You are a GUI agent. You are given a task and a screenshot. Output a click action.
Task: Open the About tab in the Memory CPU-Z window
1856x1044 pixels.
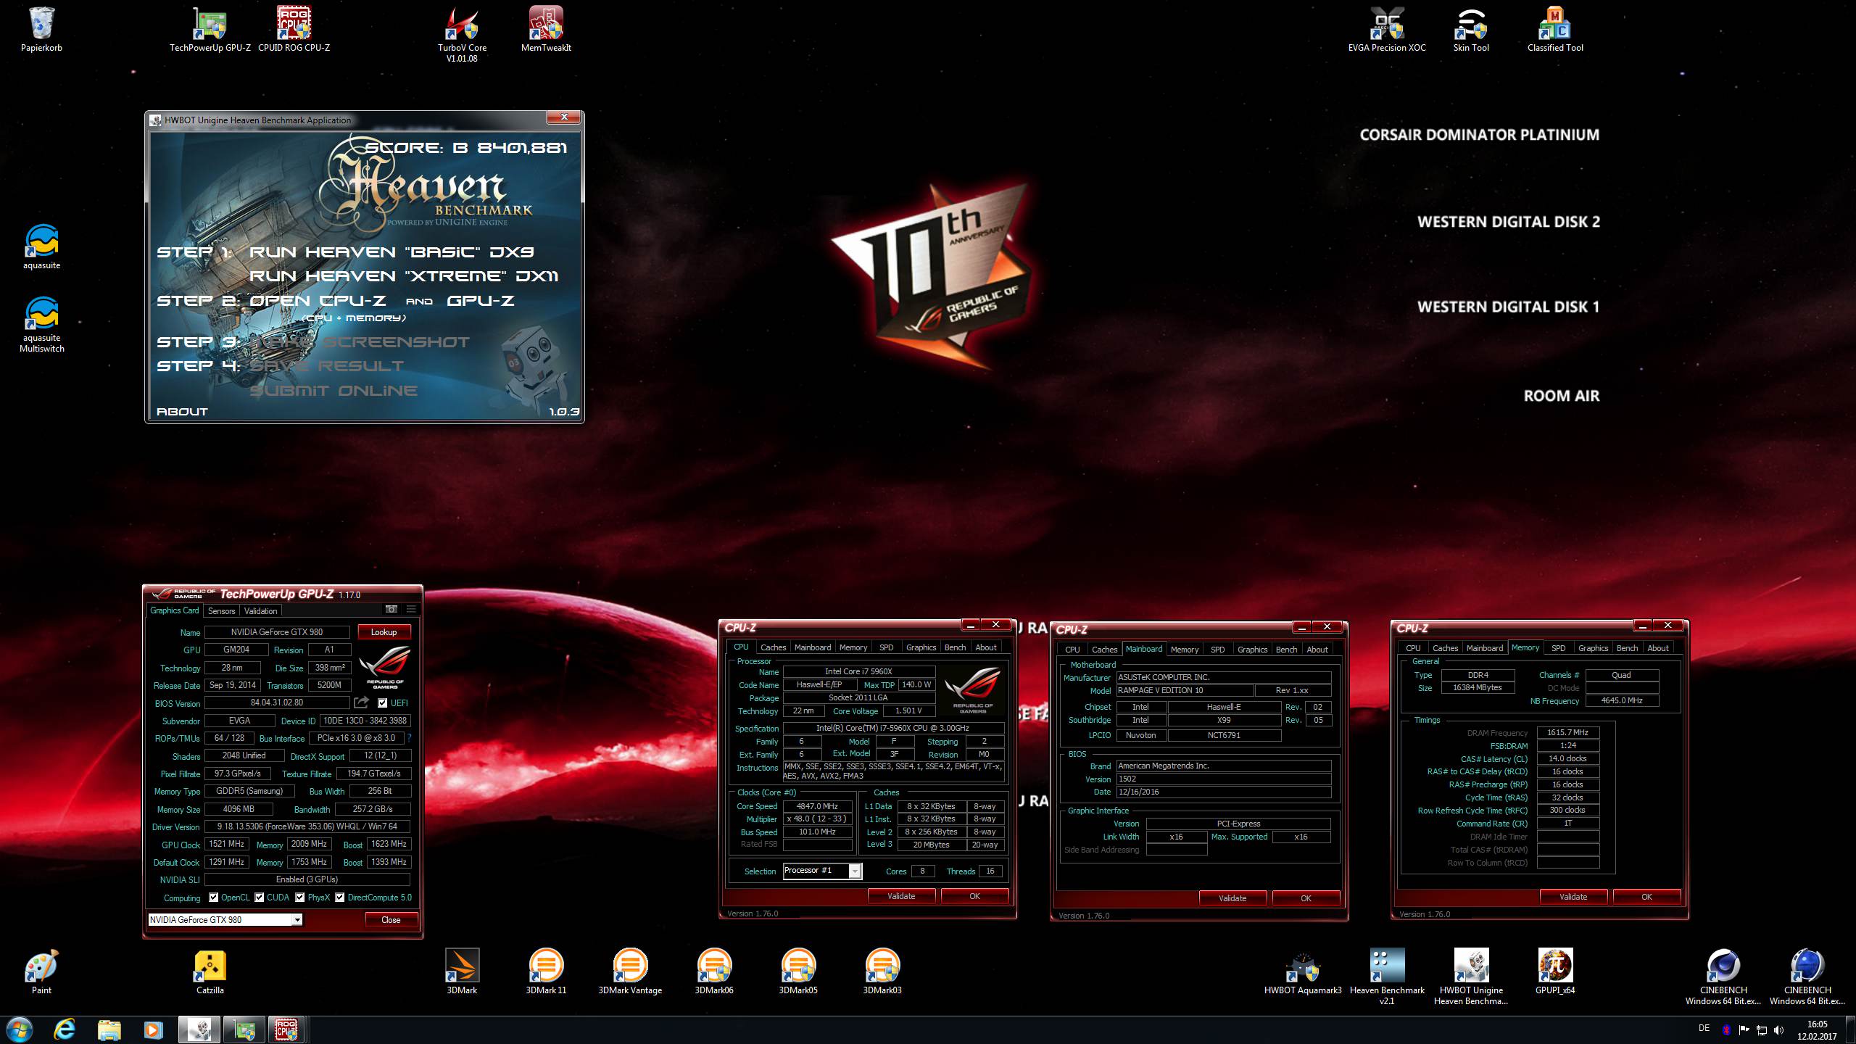1657,648
